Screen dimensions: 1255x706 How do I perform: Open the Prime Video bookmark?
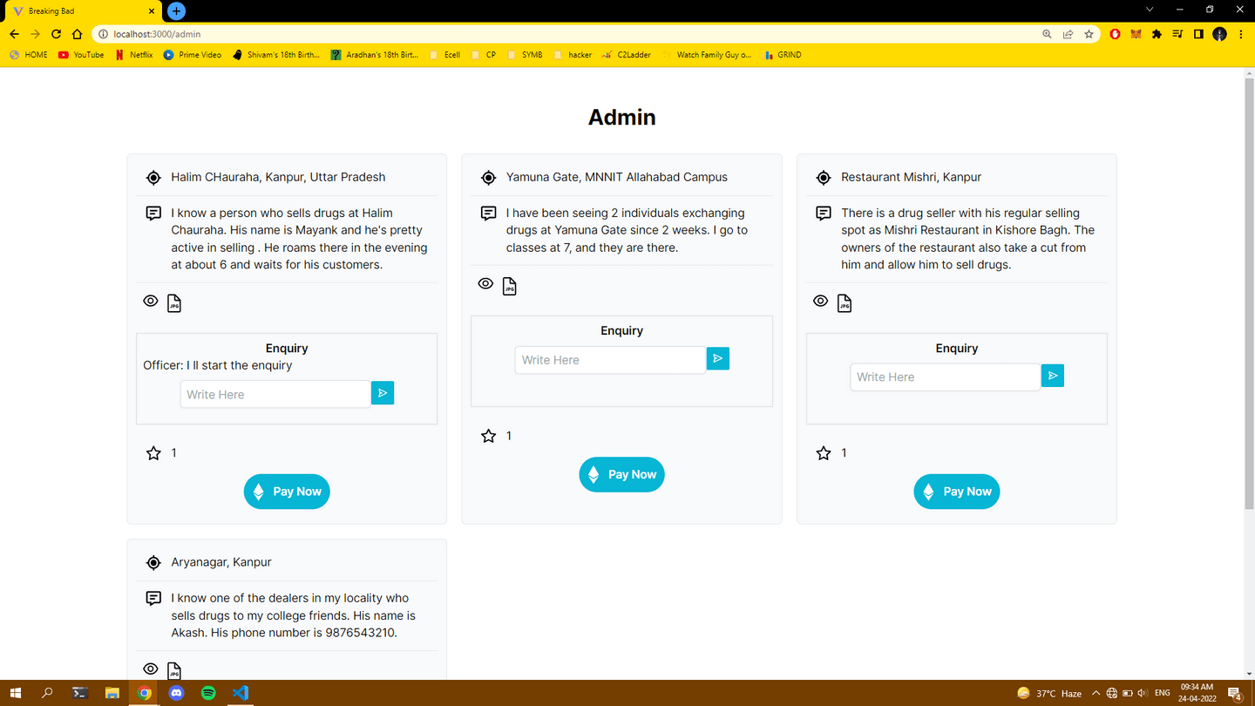pyautogui.click(x=192, y=54)
